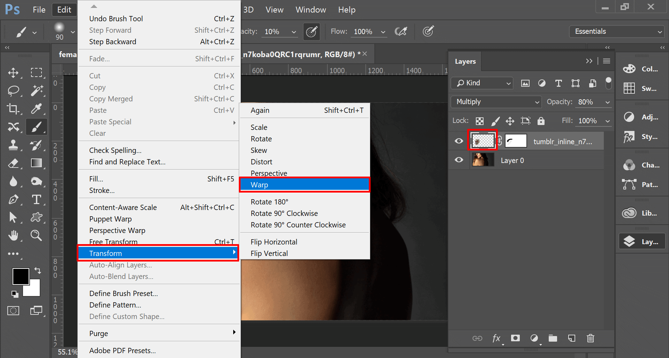
Task: Open the brush Opacity value dropdown
Action: tap(294, 32)
